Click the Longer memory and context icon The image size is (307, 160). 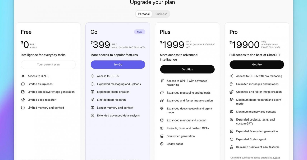[93, 108]
